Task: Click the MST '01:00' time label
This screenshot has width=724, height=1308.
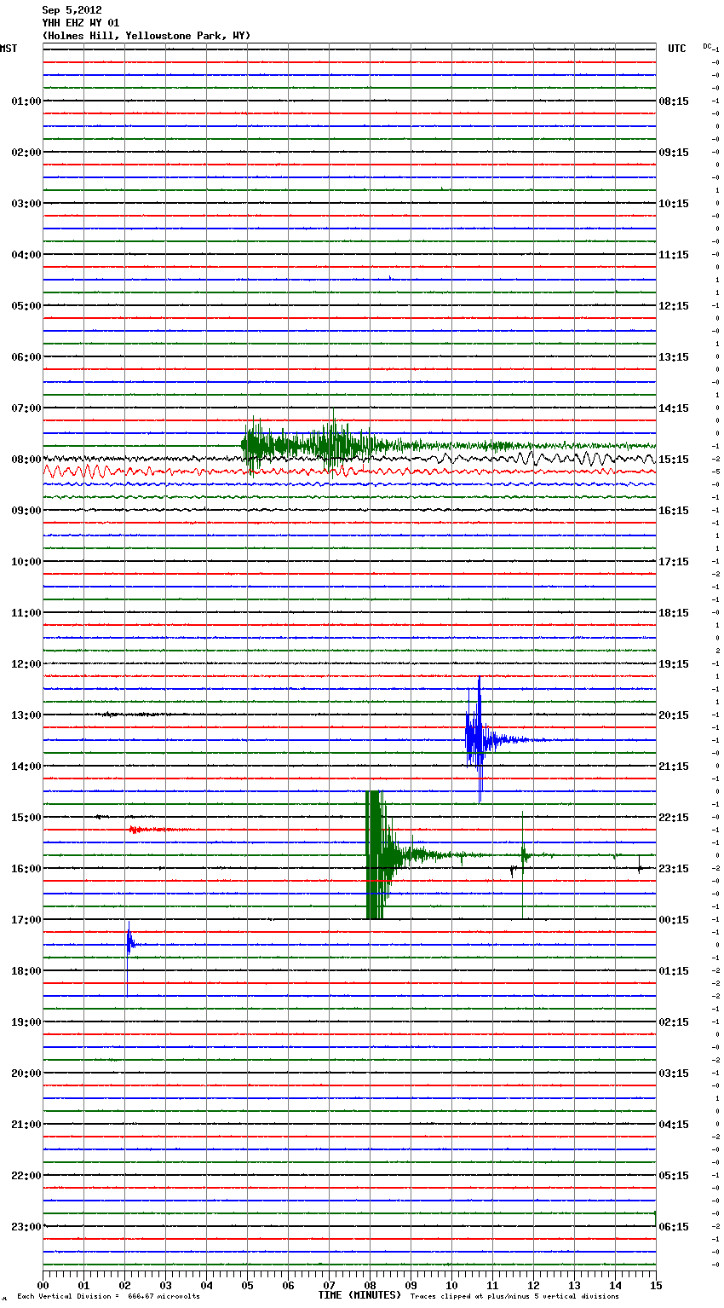Action: [x=26, y=101]
